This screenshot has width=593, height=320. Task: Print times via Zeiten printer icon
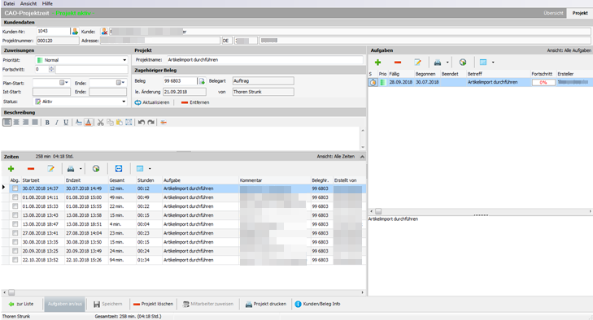point(71,168)
